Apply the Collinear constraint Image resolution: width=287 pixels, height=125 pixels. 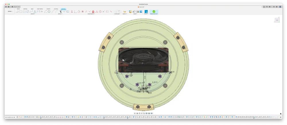[x=104, y=11]
